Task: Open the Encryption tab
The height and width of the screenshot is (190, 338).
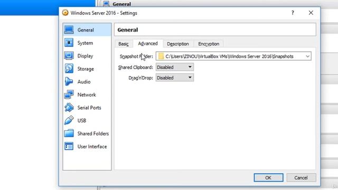Action: click(x=209, y=44)
